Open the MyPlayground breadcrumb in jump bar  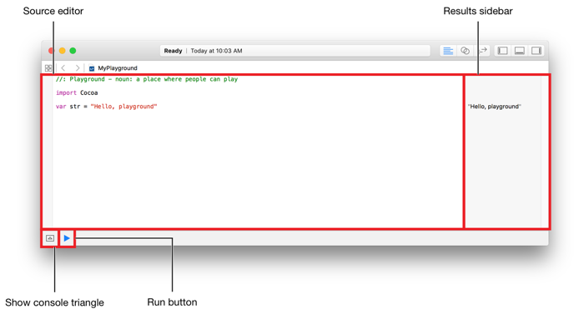point(118,68)
